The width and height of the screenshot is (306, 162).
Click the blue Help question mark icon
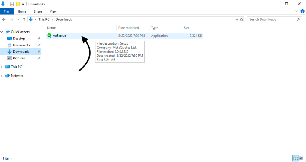pos(302,11)
